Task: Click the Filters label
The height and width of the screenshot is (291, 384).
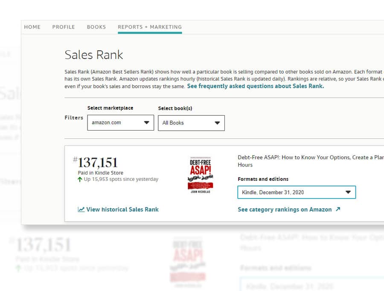Action: (74, 118)
